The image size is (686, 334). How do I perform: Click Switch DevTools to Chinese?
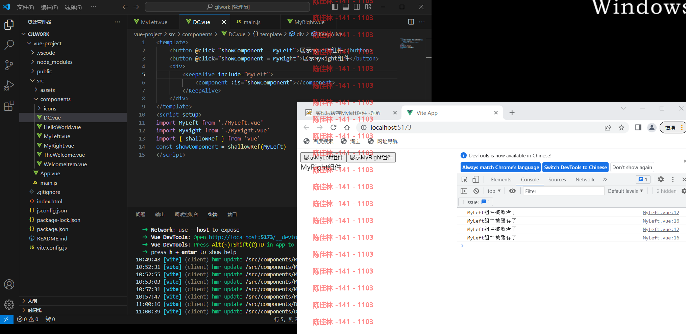pyautogui.click(x=575, y=168)
